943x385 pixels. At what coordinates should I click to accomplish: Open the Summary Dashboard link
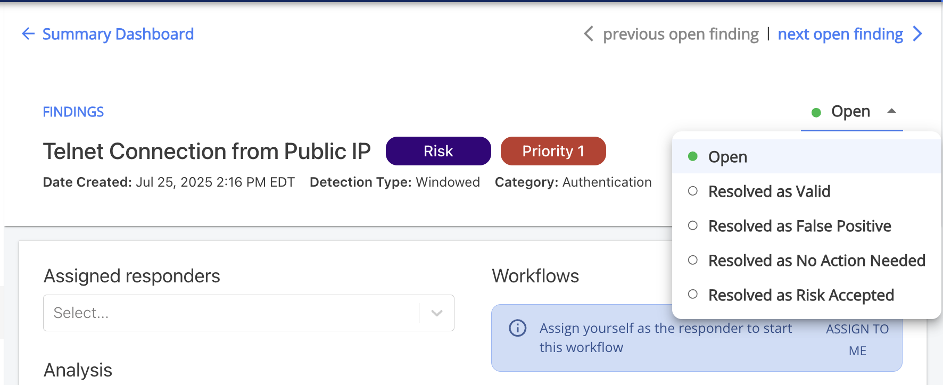click(118, 34)
